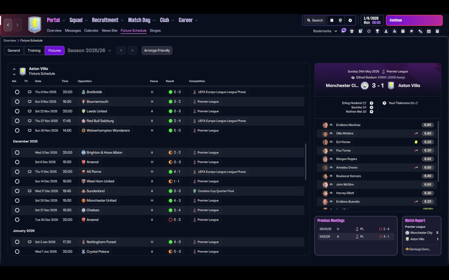This screenshot has width=449, height=280.
Task: Switch to the Overview tab
Action: [x=54, y=30]
